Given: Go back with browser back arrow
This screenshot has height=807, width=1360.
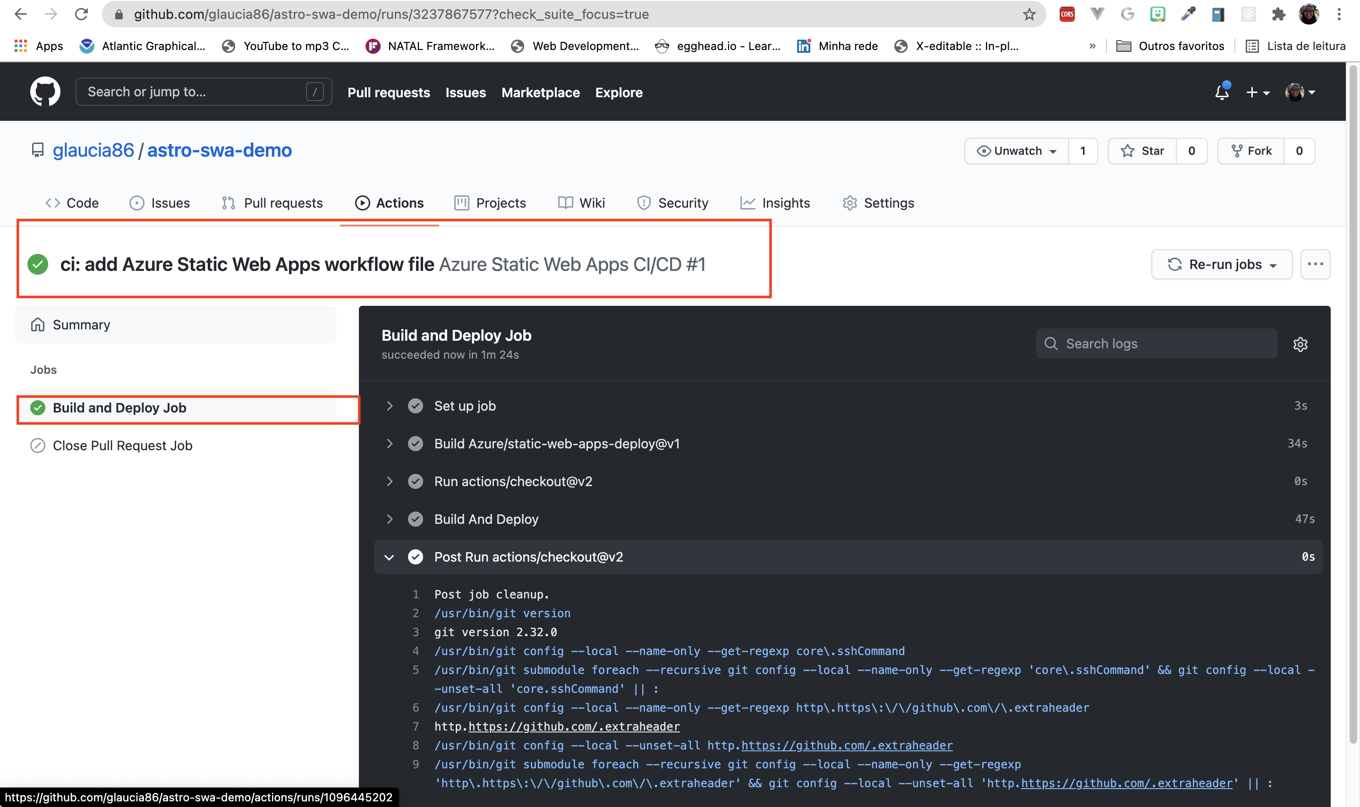Looking at the screenshot, I should click(x=21, y=14).
